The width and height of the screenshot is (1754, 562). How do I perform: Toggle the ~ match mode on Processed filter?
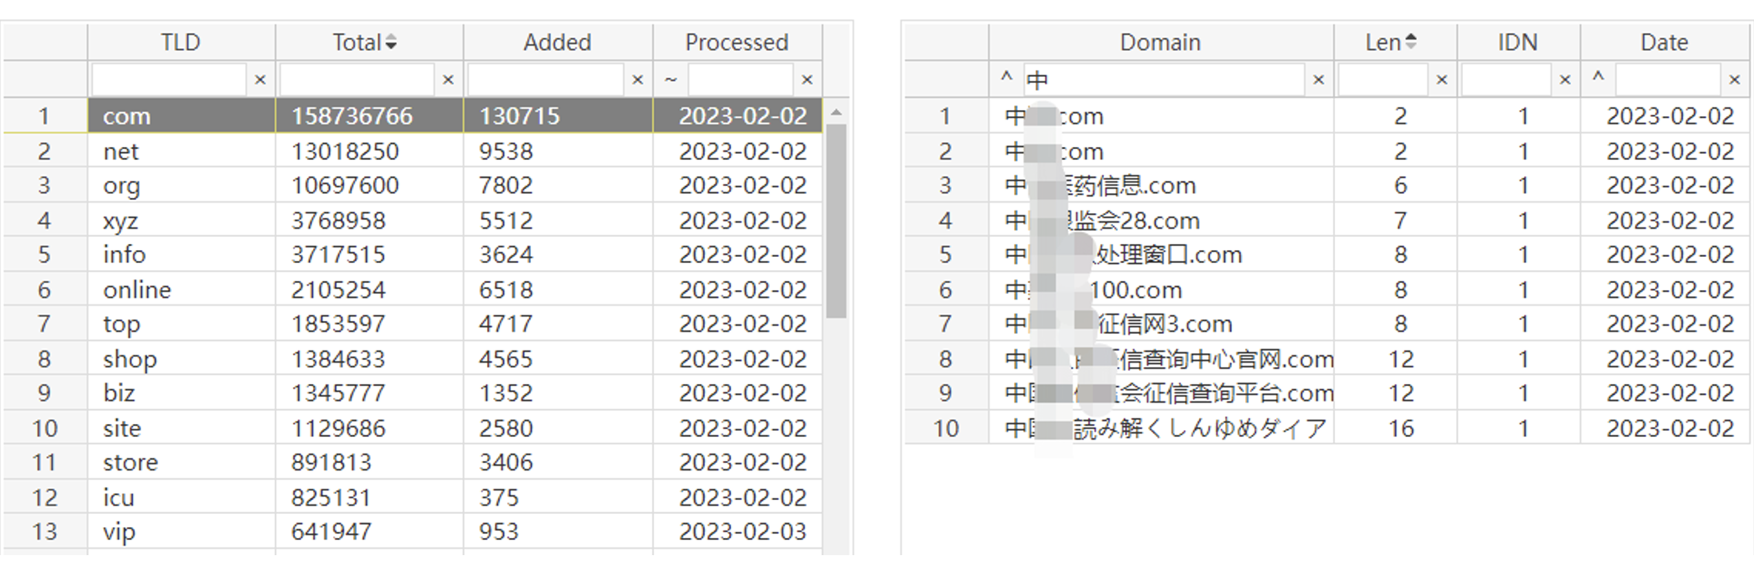671,80
